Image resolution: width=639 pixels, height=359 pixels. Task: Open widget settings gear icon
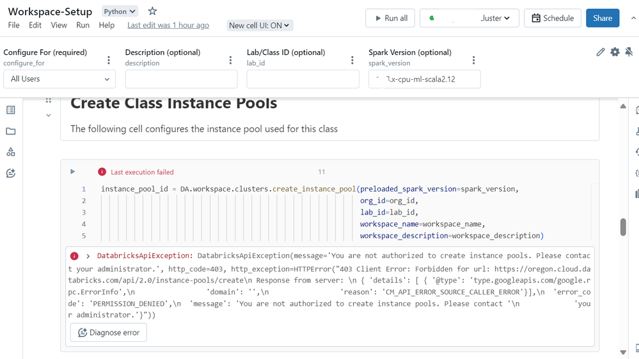pos(615,52)
